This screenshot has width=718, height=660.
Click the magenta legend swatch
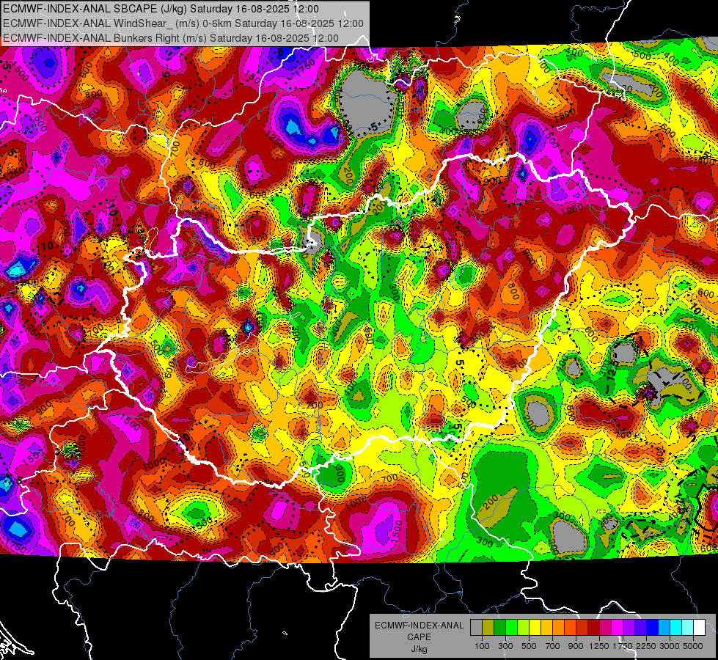pos(618,628)
